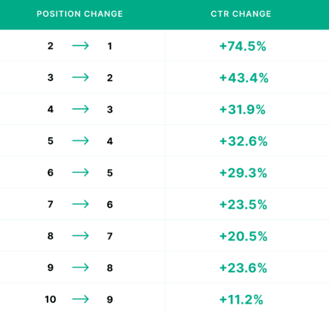Click the arrow between positions 8 and 7
This screenshot has height=312, width=329.
[x=81, y=236]
